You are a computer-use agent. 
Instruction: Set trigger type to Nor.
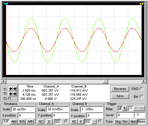[x=125, y=122]
